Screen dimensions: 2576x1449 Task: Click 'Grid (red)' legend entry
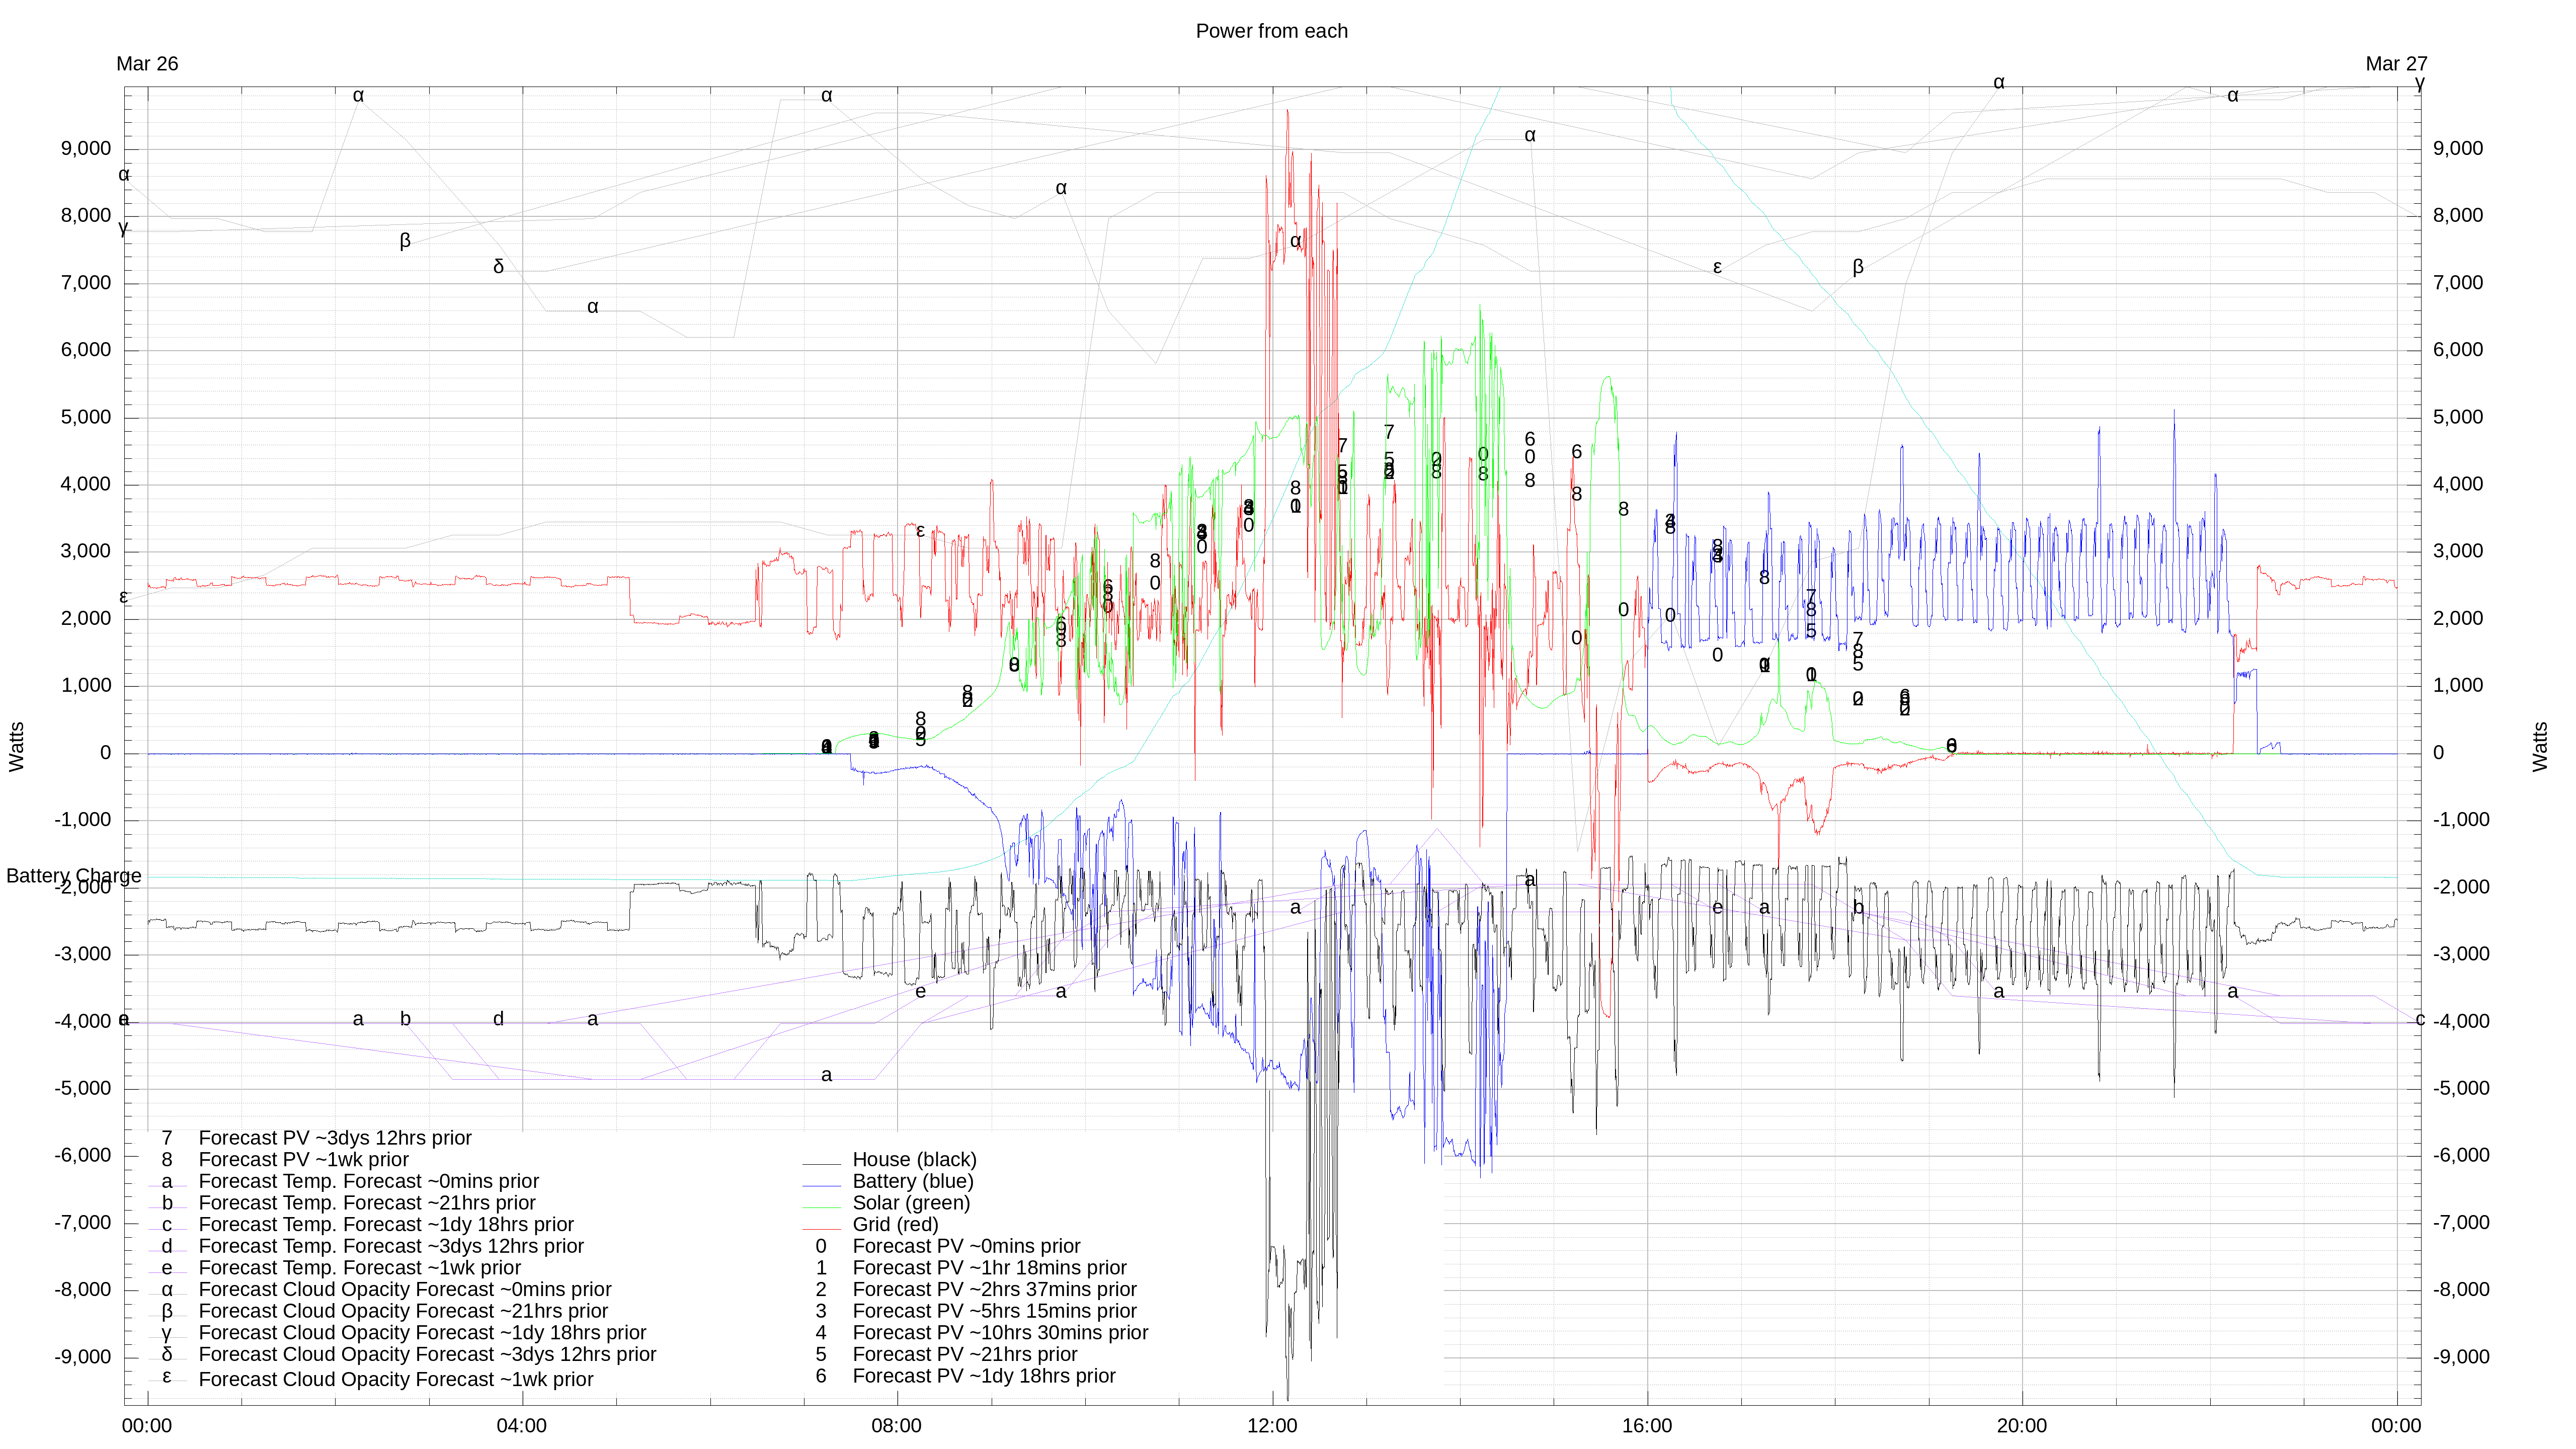(895, 1225)
